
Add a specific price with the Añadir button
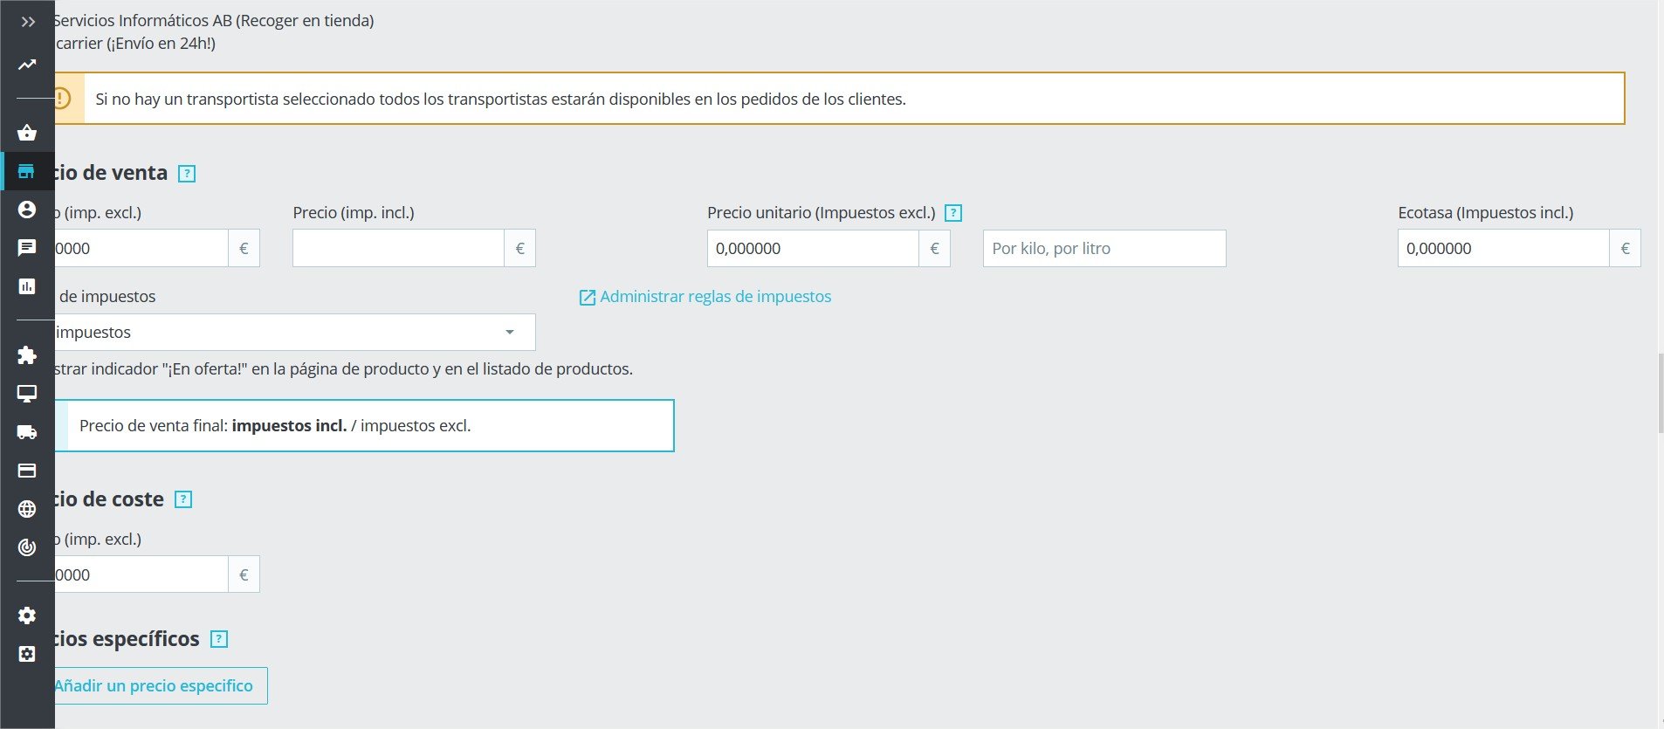159,686
